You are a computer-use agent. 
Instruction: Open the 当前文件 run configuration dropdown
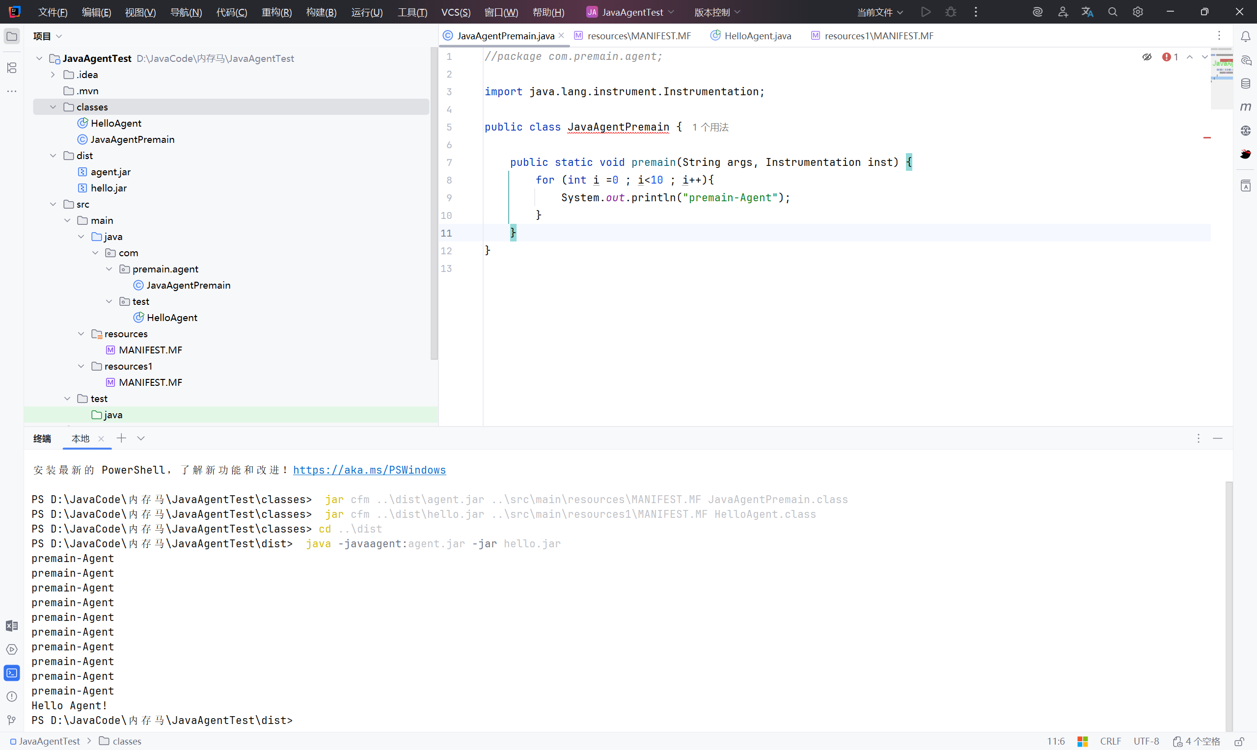click(880, 12)
